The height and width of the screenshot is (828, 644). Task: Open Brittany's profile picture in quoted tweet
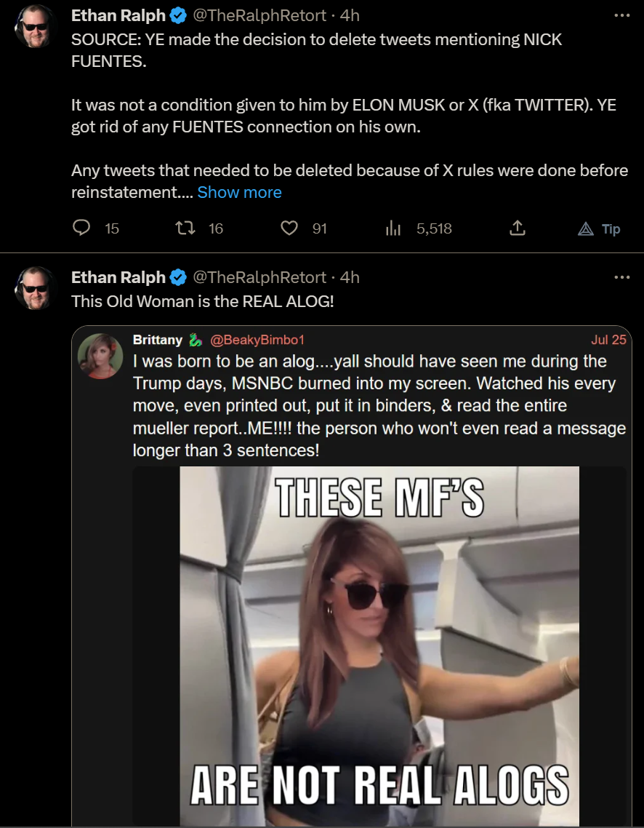100,357
